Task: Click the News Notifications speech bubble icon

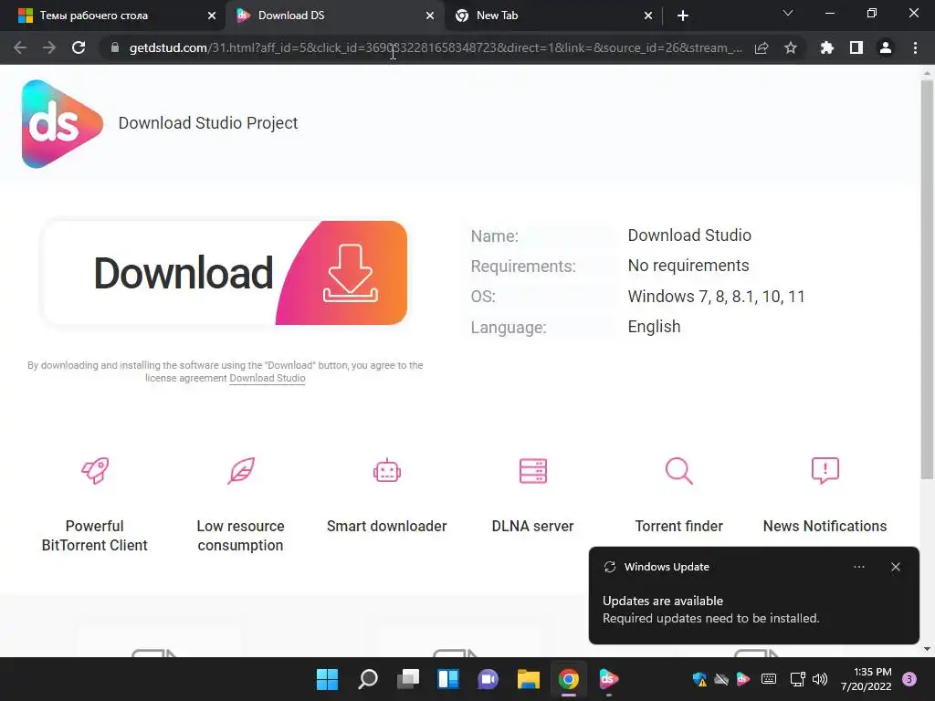Action: [825, 471]
